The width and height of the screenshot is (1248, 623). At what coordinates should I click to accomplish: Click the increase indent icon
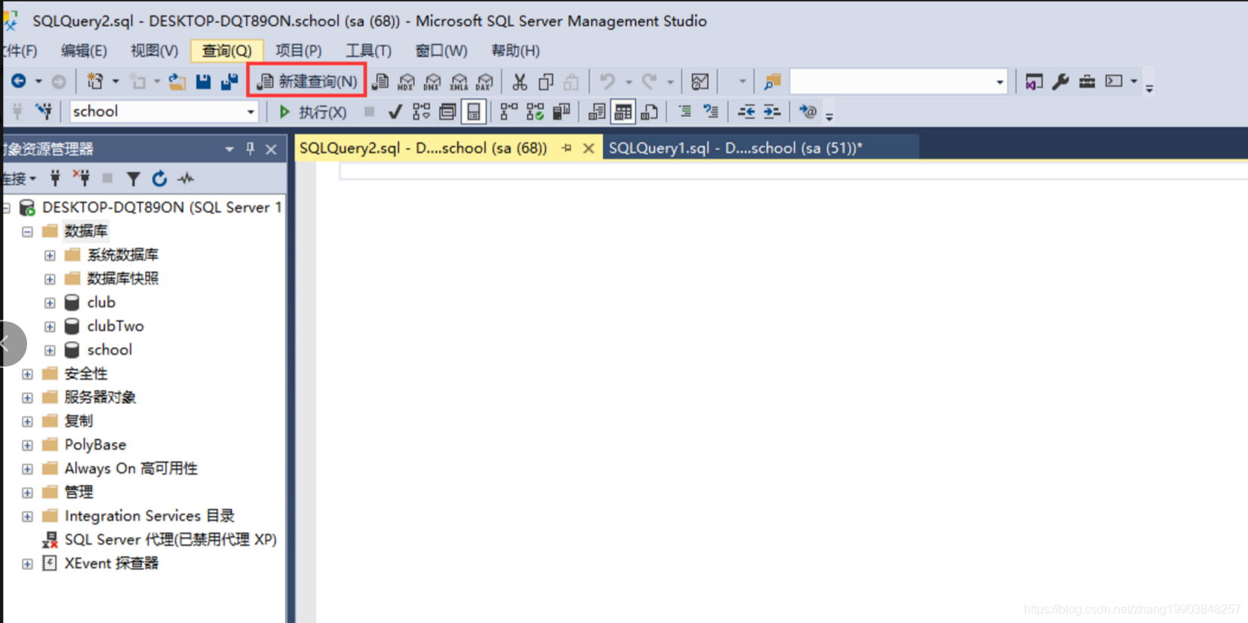[772, 112]
